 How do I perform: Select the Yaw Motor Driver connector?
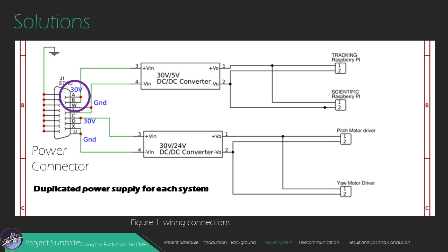click(345, 191)
